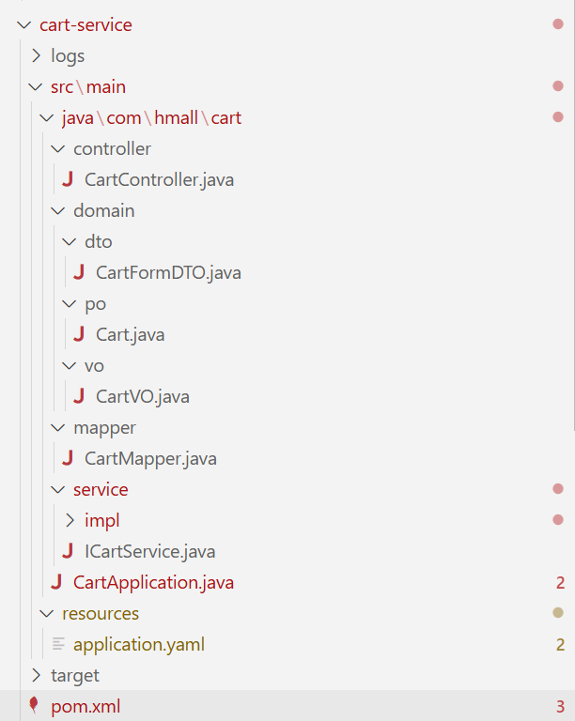Click the java\com\hmall\cart package folder

pyautogui.click(x=151, y=117)
